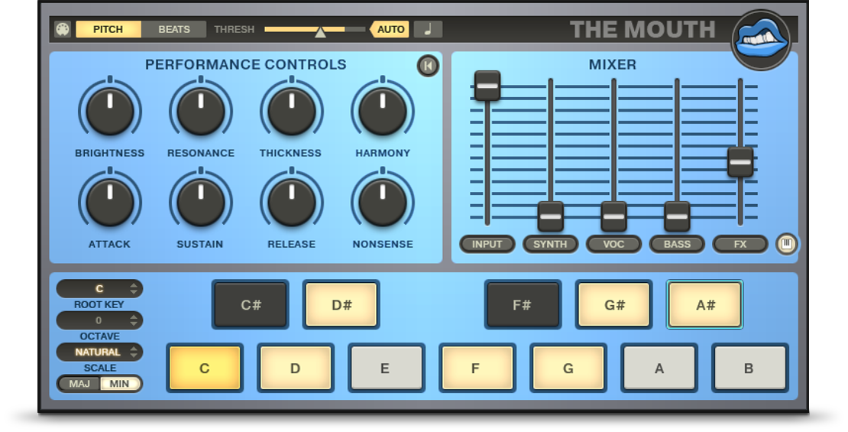Screen dimensions: 848x432
Task: Open the Octave selector
Action: [x=99, y=320]
